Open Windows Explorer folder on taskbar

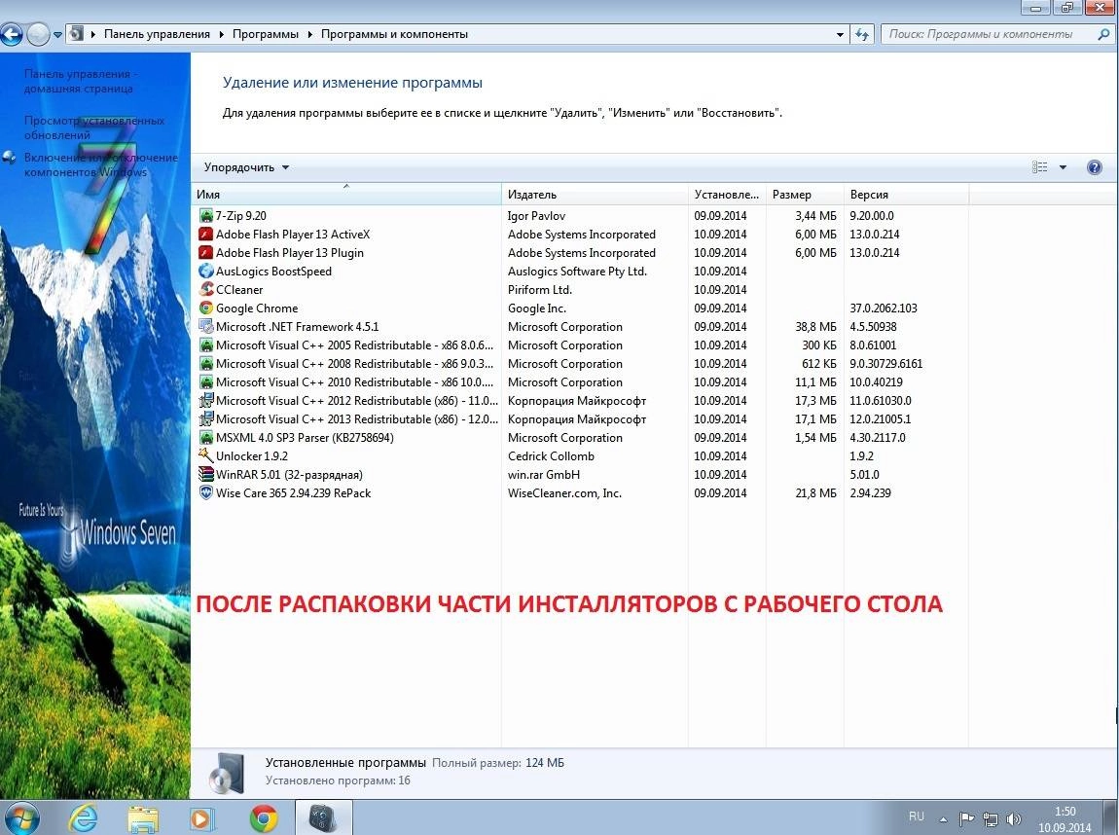[x=143, y=818]
